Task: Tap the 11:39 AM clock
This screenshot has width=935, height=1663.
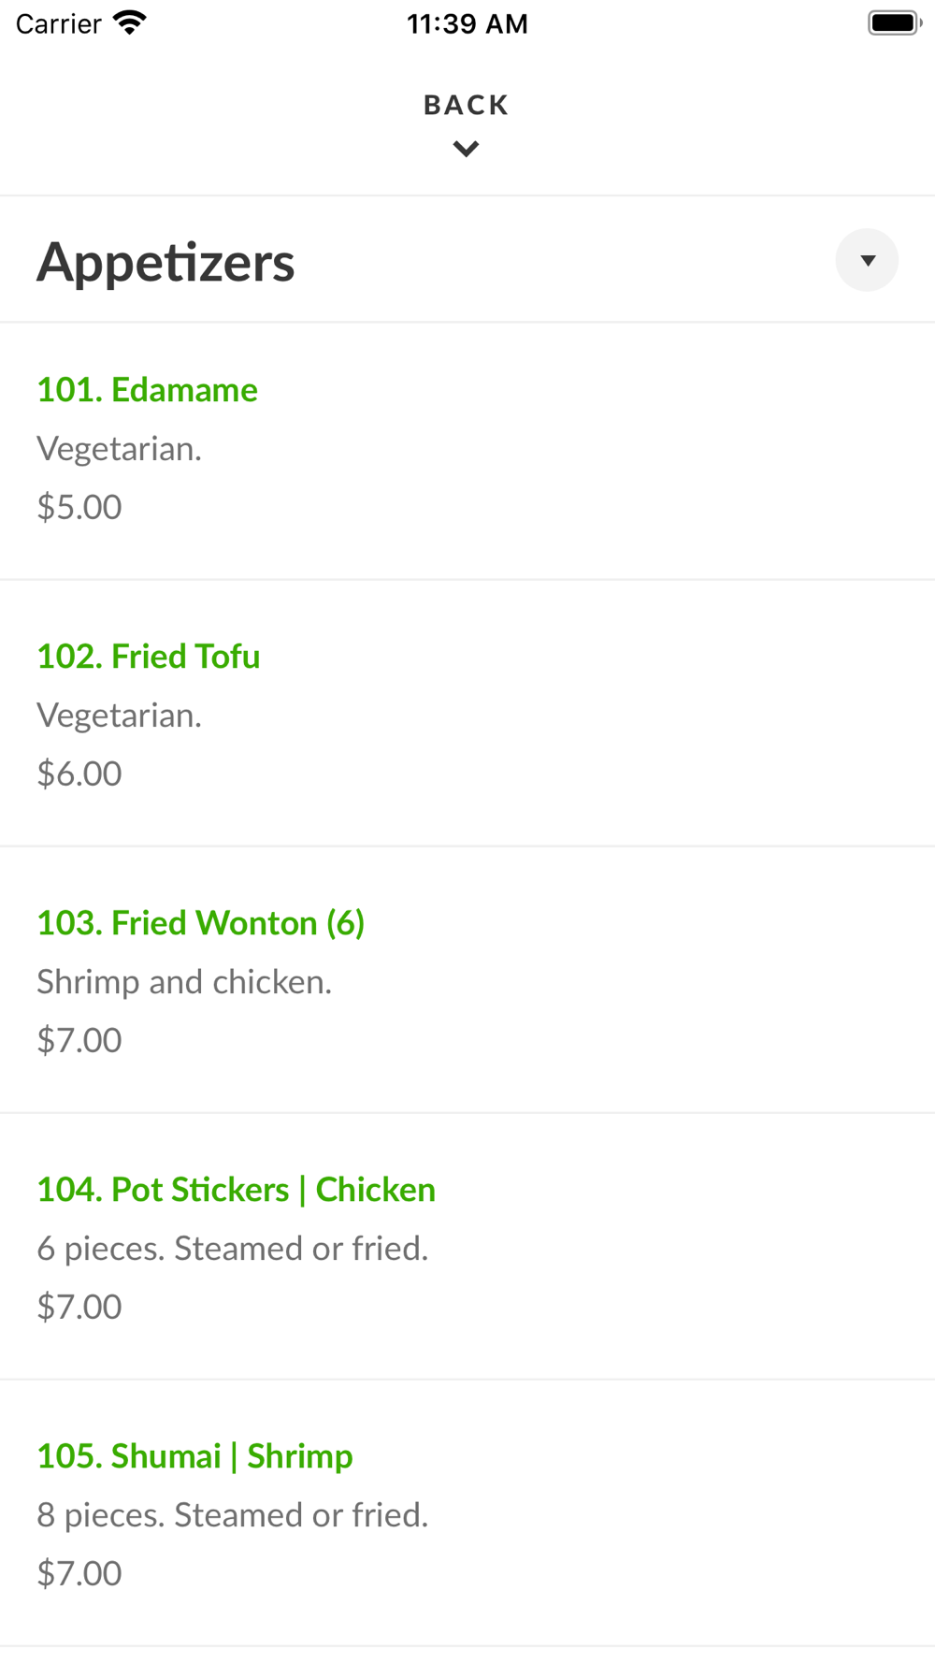Action: pyautogui.click(x=467, y=23)
